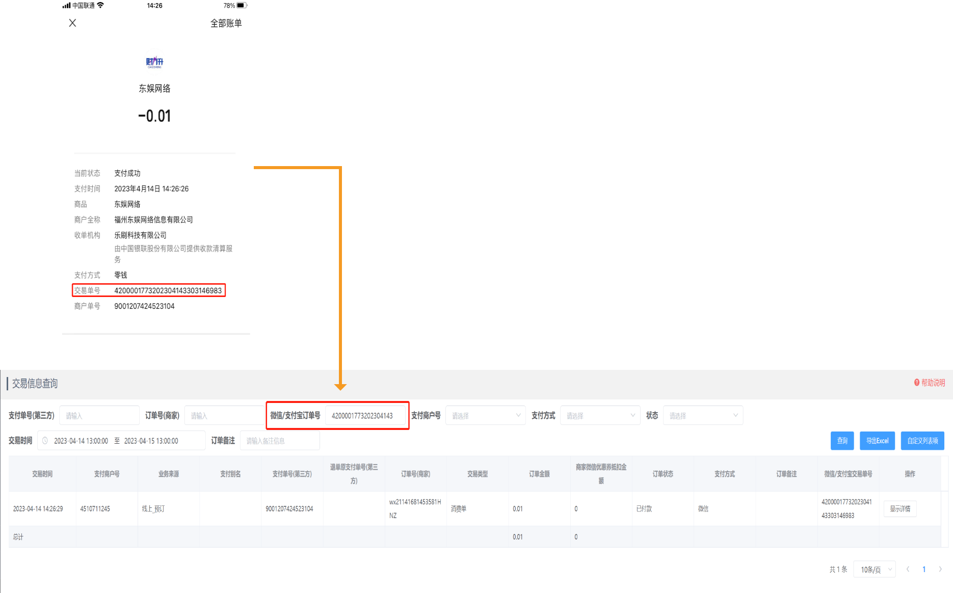Click the 总计 totals row label
This screenshot has height=593, width=953.
pos(18,537)
